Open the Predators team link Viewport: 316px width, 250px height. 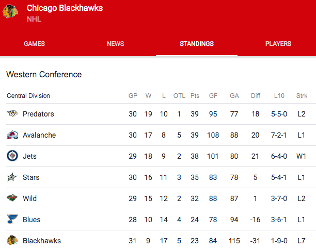click(38, 114)
